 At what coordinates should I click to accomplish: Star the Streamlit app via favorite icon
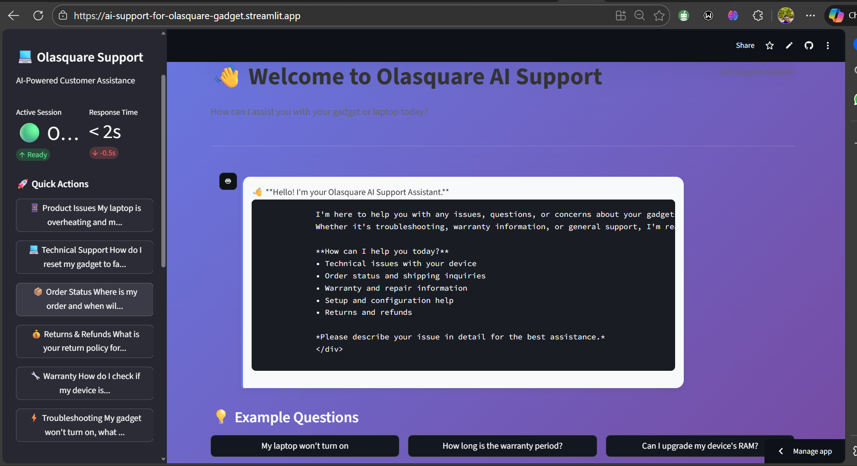pyautogui.click(x=769, y=45)
